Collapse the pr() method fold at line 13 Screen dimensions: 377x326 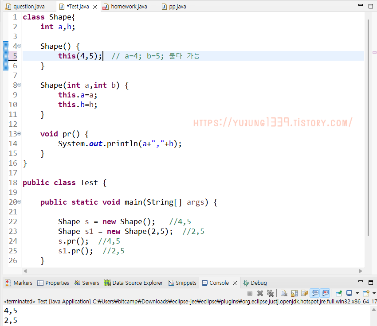20,133
